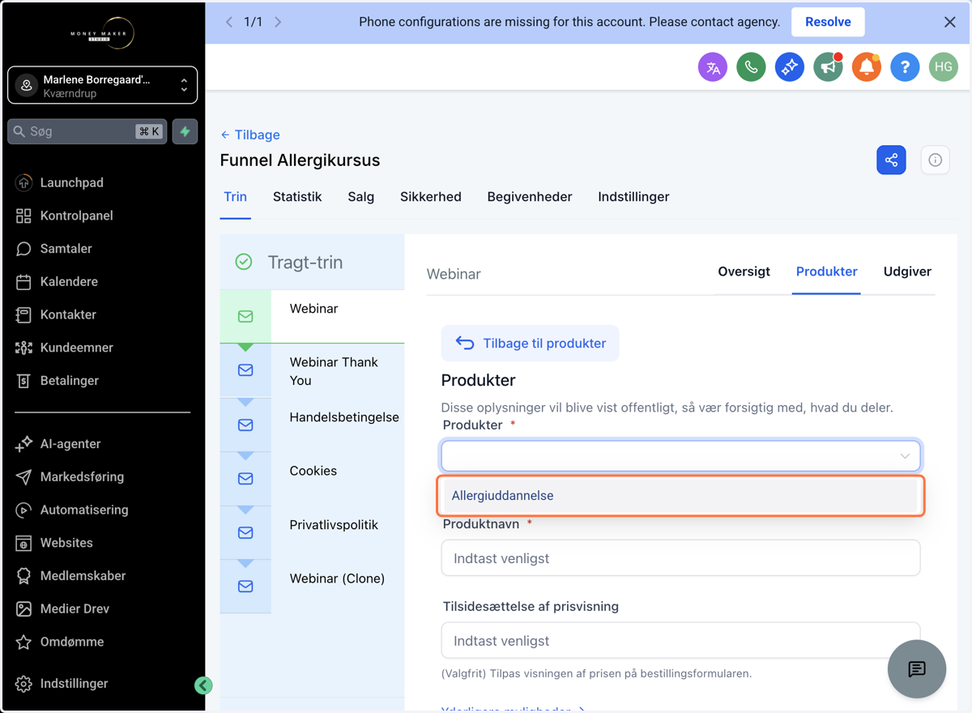Click the AI-agenter sparkle icon
This screenshot has height=713, width=972.
[x=23, y=444]
